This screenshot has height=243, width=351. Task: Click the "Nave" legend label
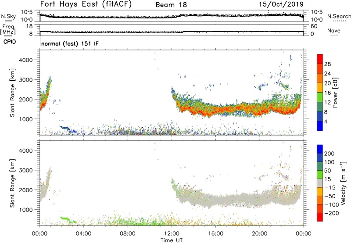pyautogui.click(x=334, y=31)
